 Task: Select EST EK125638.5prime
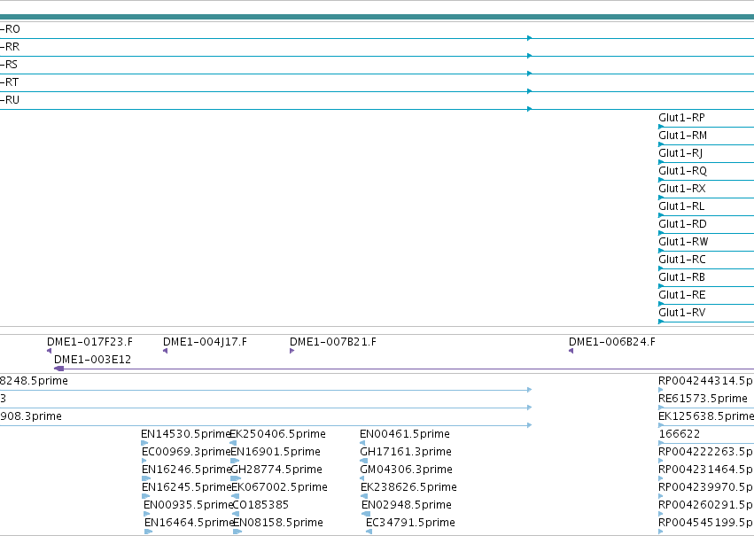(706, 416)
